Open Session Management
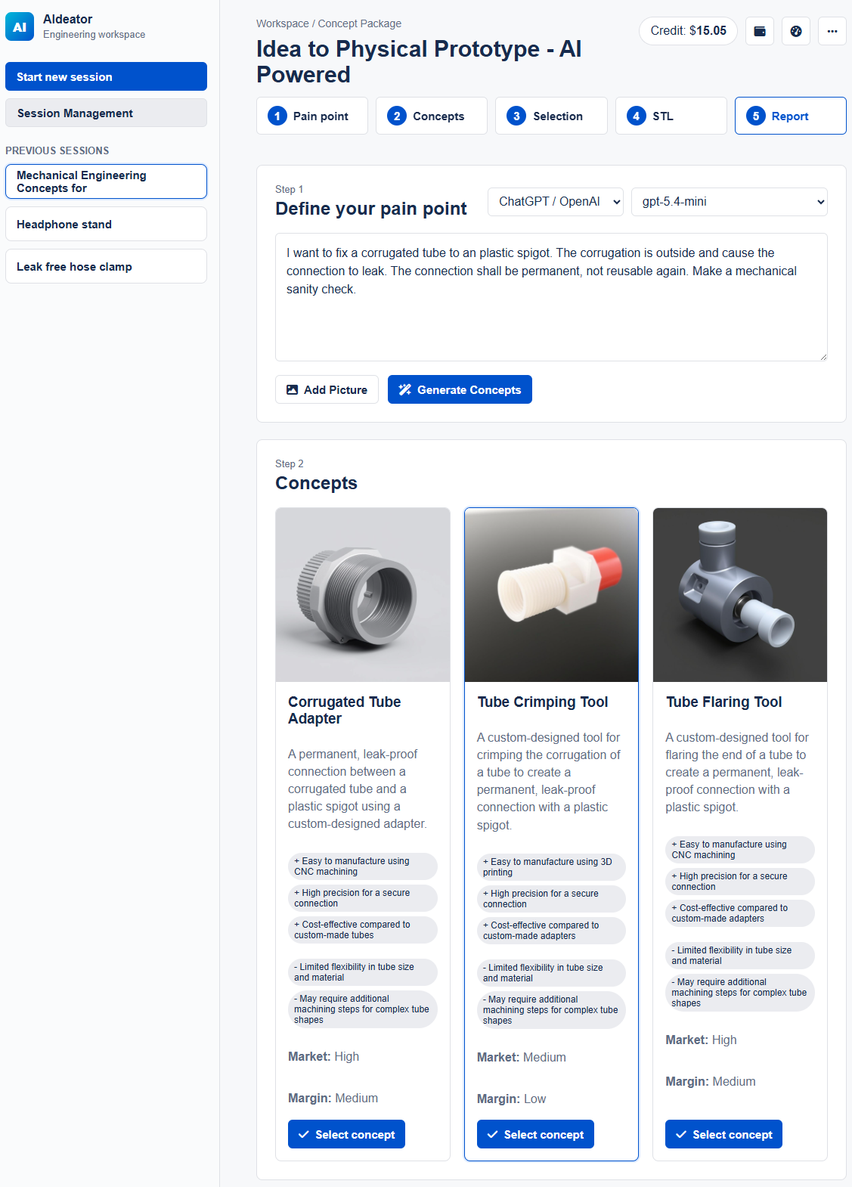Screen dimensions: 852x1187 106,113
